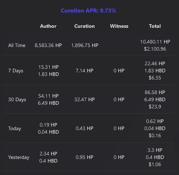Select the Witness column header
The width and height of the screenshot is (179, 175).
[x=119, y=26]
